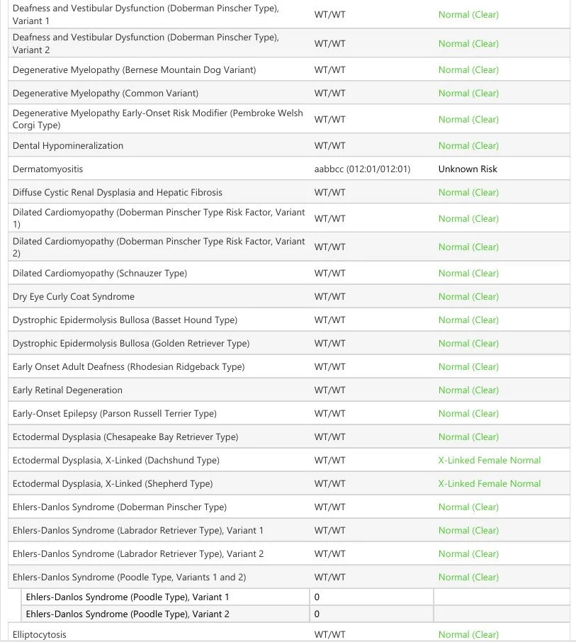Click Diffuse Cystic Renal Dysplasia and Hepatic Fibrosis
Viewport: 576px width, 642px height.
118,193
